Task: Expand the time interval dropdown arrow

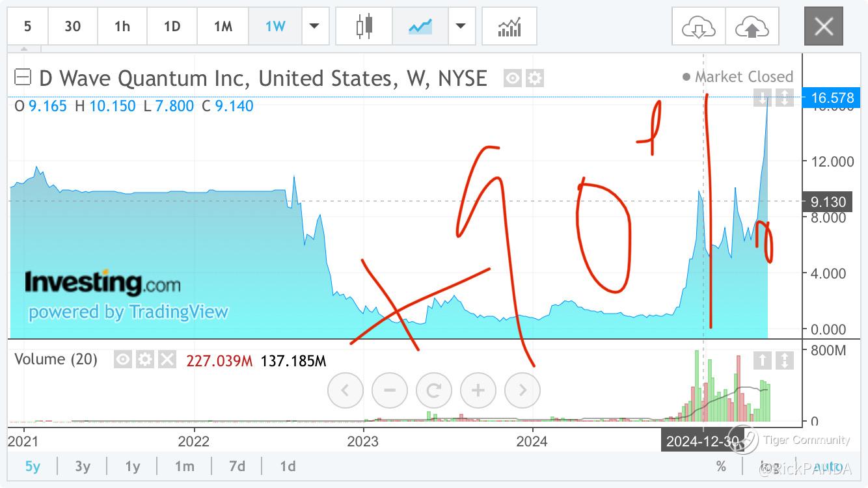Action: [x=315, y=27]
